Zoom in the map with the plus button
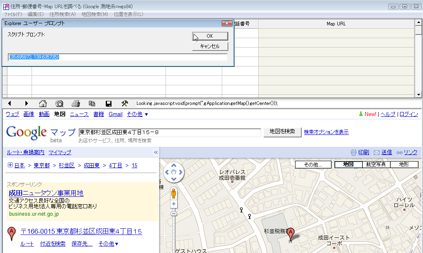Image resolution: width=423 pixels, height=253 pixels. 174,204
